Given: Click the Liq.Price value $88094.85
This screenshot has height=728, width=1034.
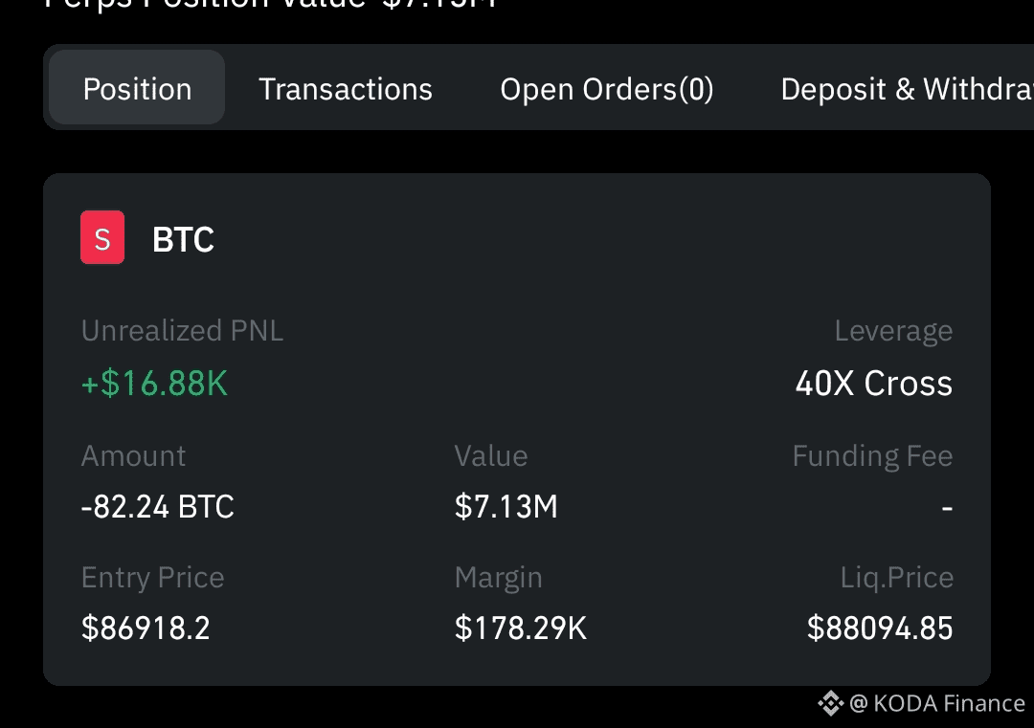Looking at the screenshot, I should tap(879, 628).
